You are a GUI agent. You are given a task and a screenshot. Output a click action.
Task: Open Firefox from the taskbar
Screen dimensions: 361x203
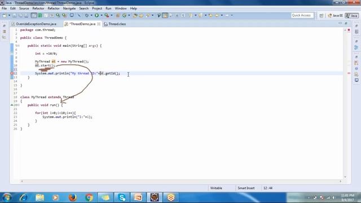pos(73,197)
